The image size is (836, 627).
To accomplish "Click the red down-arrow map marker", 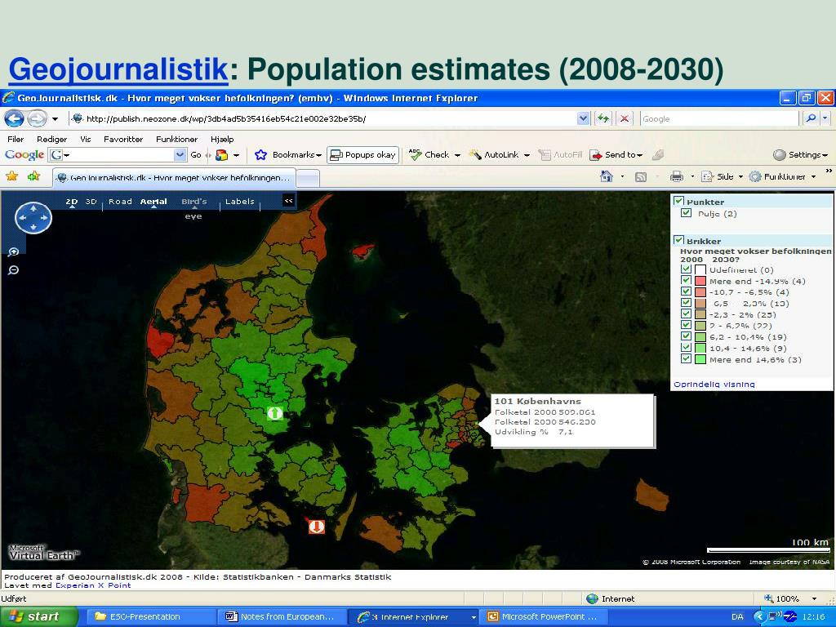I will 317,527.
